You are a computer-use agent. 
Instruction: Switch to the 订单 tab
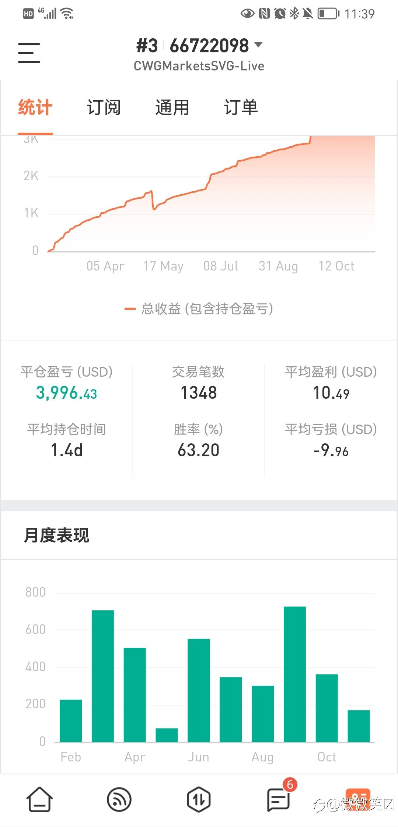[x=241, y=108]
